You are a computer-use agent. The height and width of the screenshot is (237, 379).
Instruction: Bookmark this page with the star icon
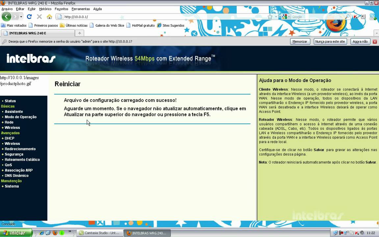(x=270, y=17)
